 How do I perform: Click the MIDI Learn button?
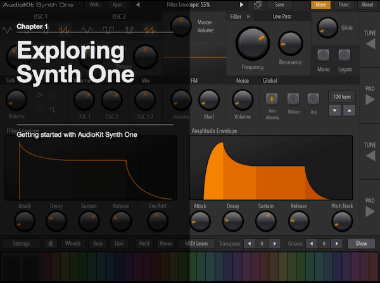tap(196, 244)
